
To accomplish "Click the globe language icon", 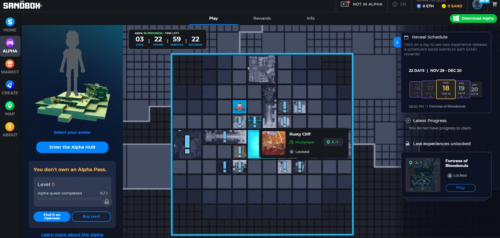I will tap(395, 4).
